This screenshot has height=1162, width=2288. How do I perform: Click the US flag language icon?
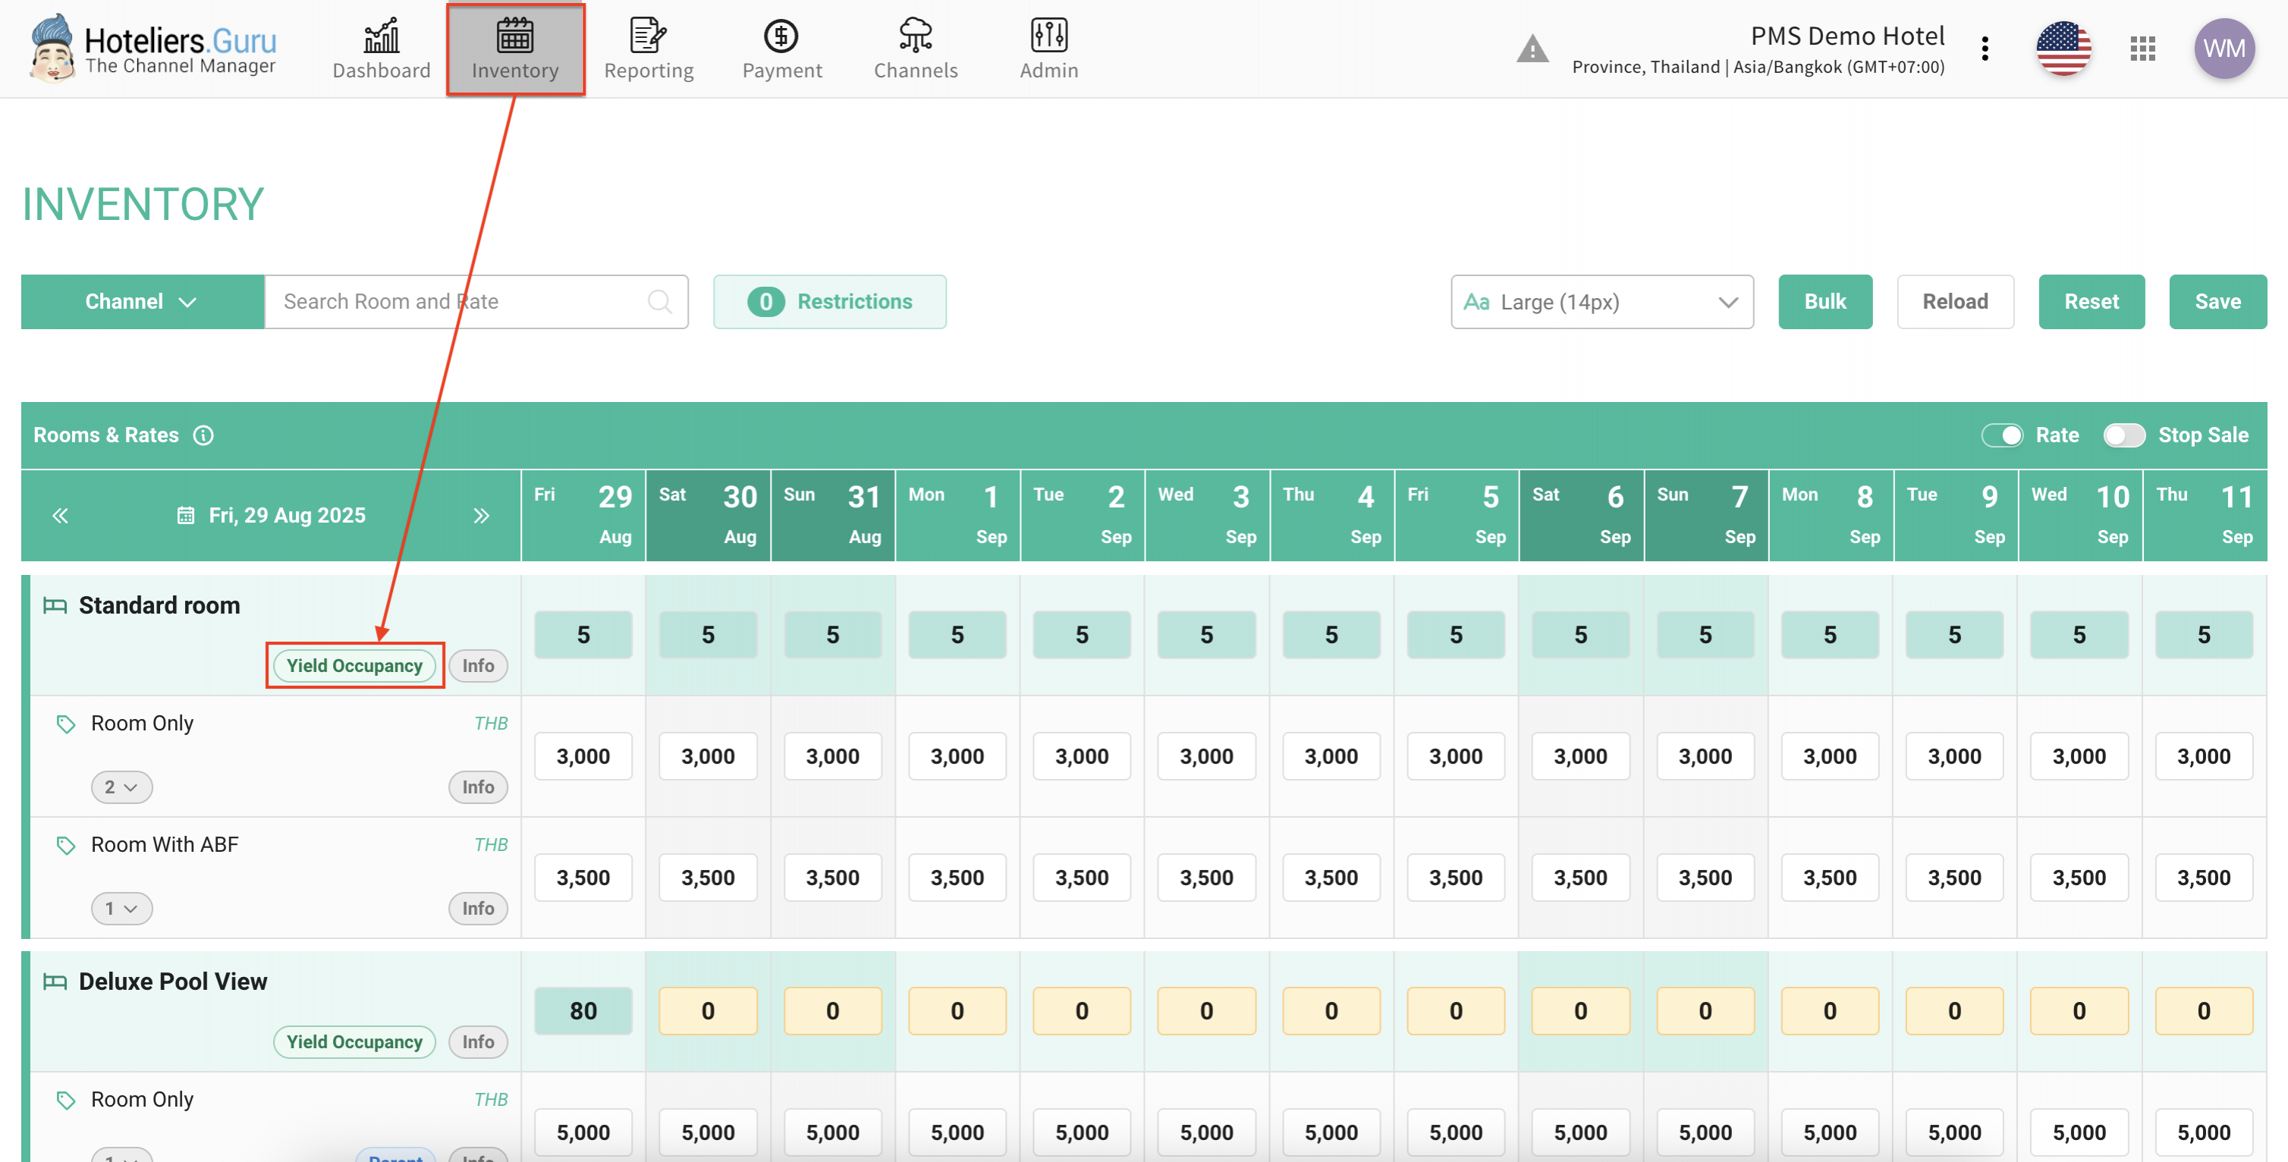pyautogui.click(x=2063, y=49)
